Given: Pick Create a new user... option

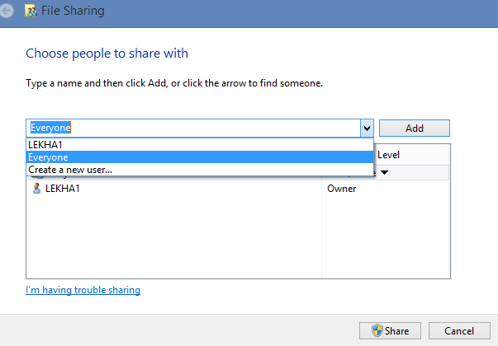Looking at the screenshot, I should tap(200, 170).
